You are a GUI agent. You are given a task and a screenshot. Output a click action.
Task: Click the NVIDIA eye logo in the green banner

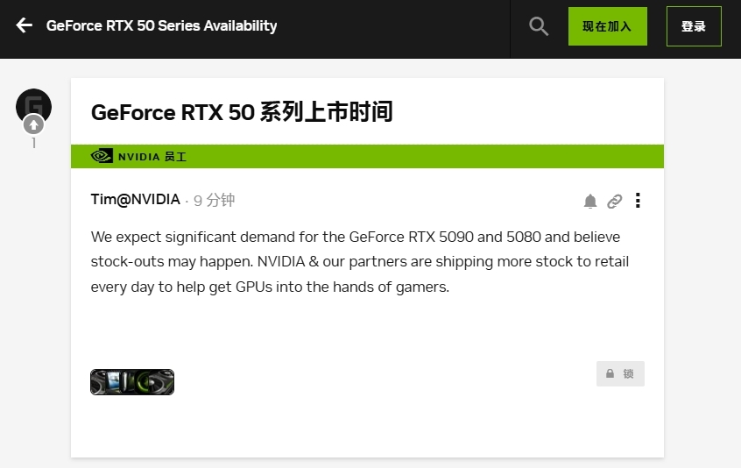(102, 156)
